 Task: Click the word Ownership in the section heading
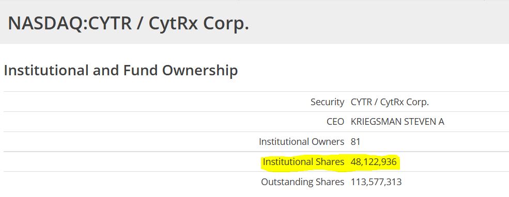tap(200, 71)
